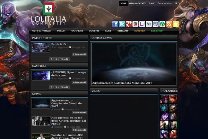Open the STREAMS menu item
Screen dimensions: 208x139
click(x=123, y=31)
